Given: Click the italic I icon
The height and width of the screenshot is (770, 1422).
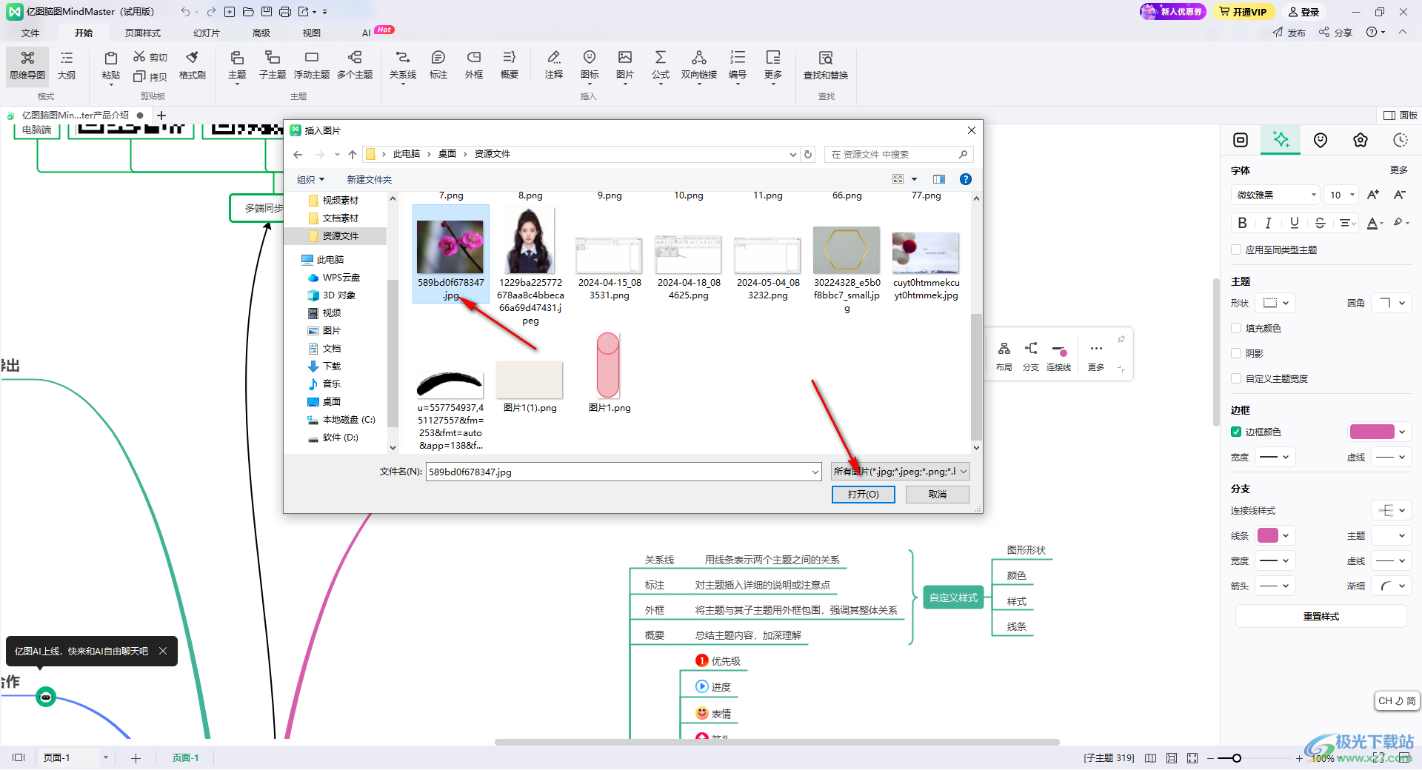Looking at the screenshot, I should pyautogui.click(x=1269, y=223).
